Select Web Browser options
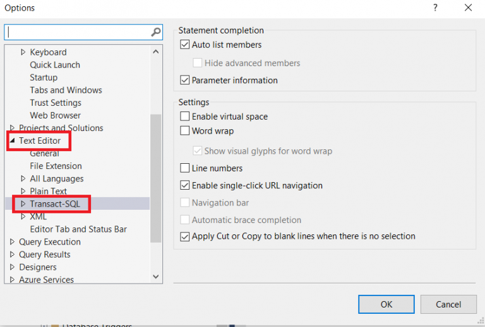The image size is (485, 327). (56, 115)
